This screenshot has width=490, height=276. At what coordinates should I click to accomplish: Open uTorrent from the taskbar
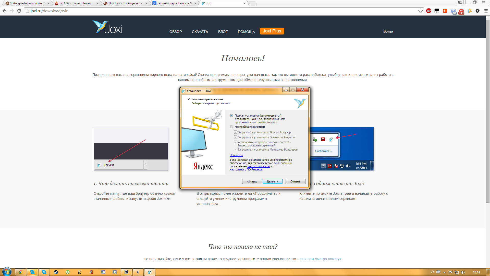[x=68, y=272]
